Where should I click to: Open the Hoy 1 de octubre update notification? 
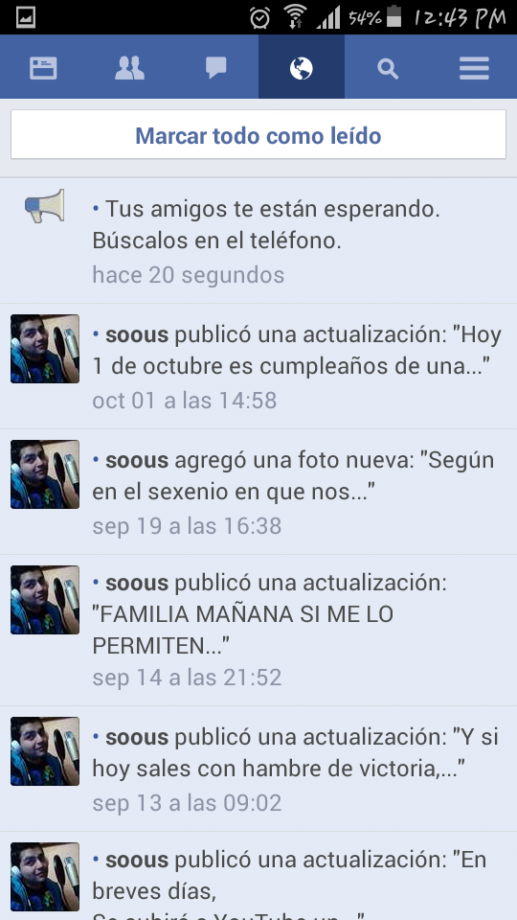click(x=258, y=367)
